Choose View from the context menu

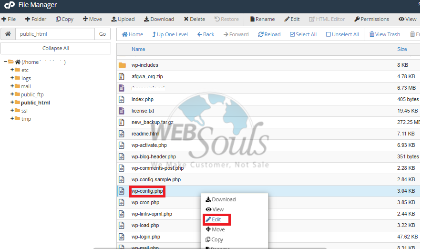click(x=215, y=209)
